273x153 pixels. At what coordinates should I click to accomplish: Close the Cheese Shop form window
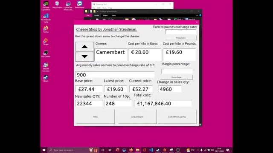[197, 22]
